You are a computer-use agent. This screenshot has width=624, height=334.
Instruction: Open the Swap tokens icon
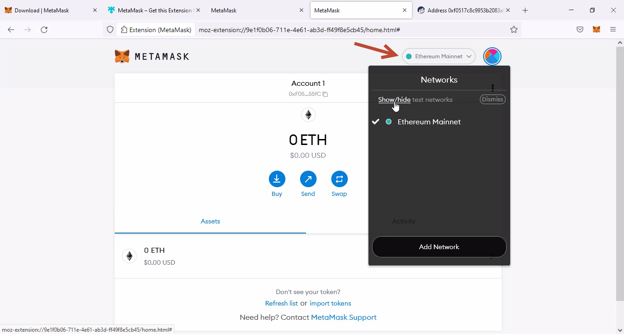click(339, 179)
